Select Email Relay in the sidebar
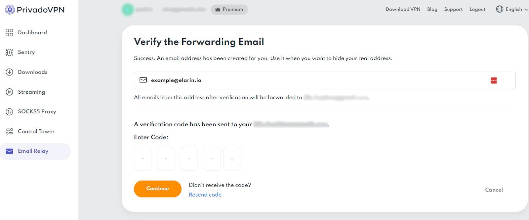This screenshot has height=220, width=529. [x=33, y=151]
